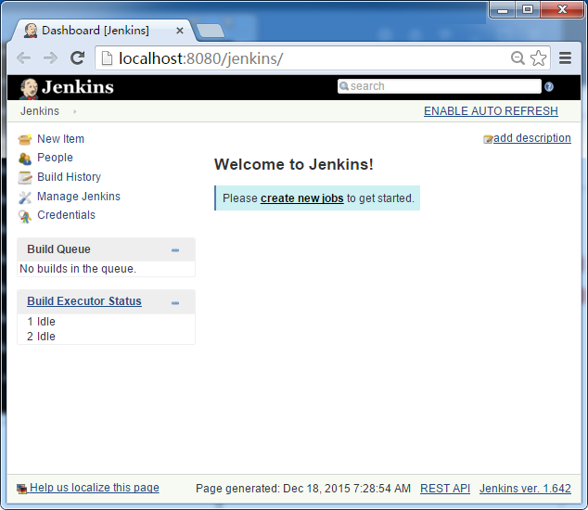Bookmark the page with the star icon

click(x=539, y=57)
